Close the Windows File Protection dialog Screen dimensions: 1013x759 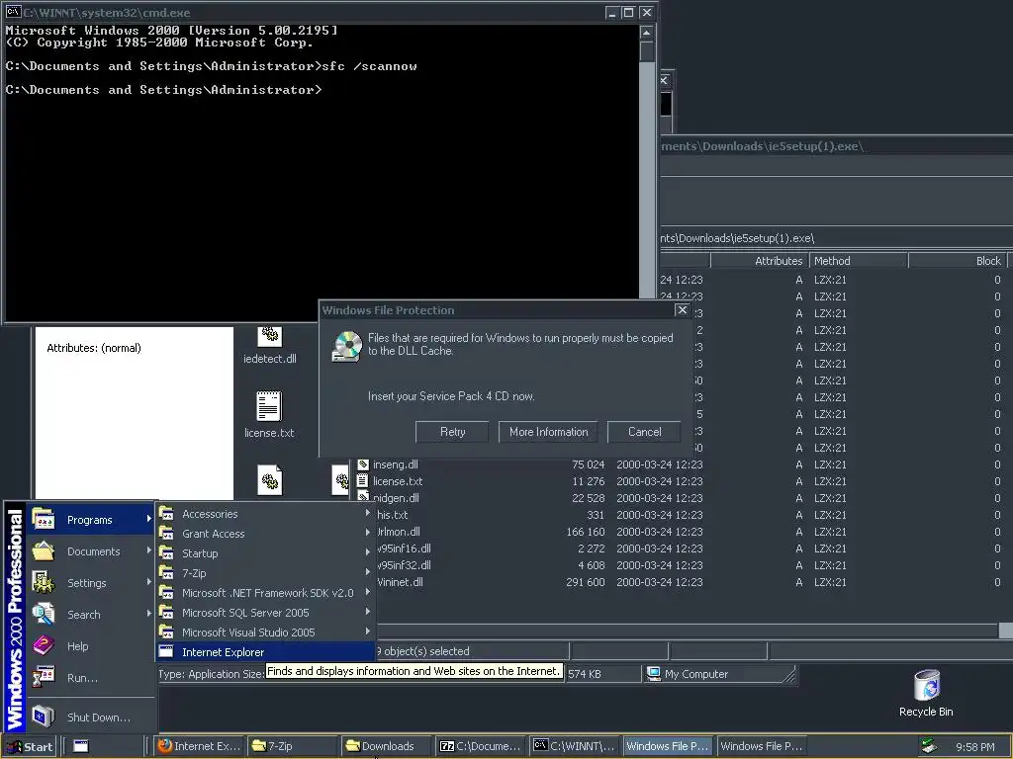click(x=682, y=310)
